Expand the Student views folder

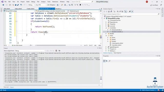point(108,41)
